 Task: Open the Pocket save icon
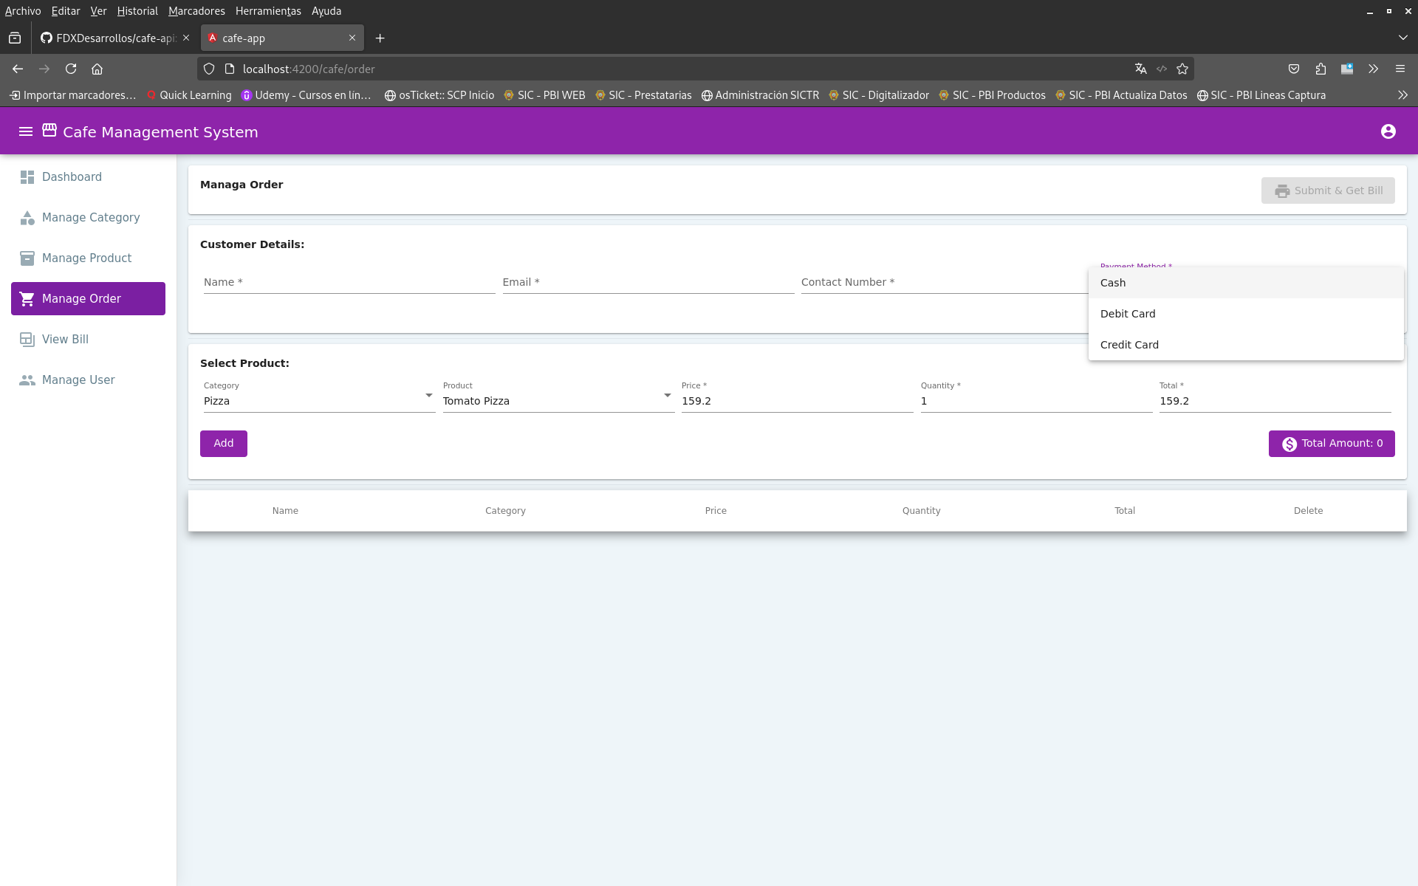(1294, 69)
